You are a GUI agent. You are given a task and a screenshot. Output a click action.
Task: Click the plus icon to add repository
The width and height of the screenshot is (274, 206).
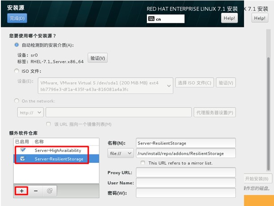click(x=21, y=191)
